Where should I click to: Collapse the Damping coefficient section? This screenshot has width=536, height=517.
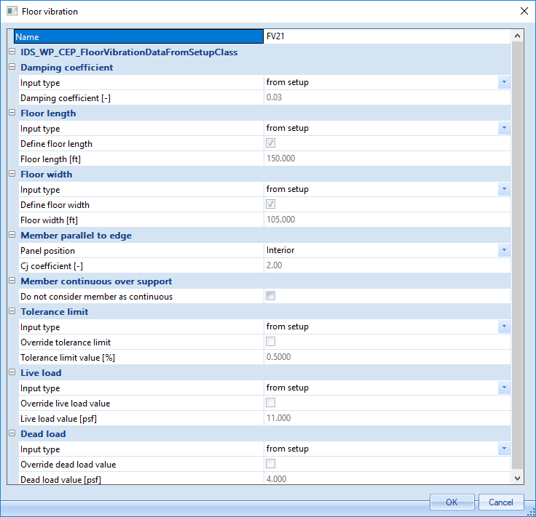[x=12, y=68]
